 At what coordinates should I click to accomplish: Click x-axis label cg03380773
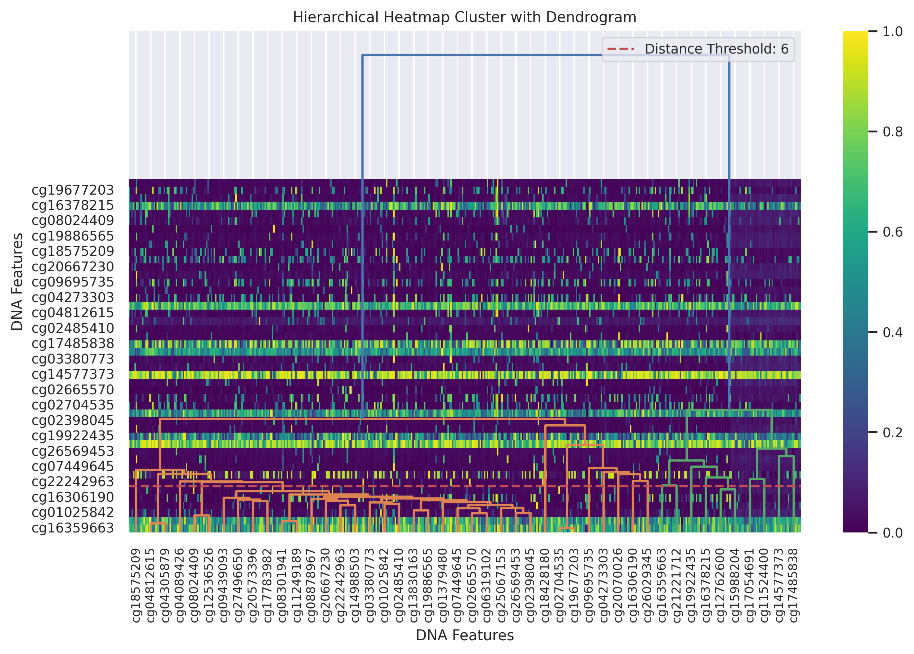click(369, 585)
